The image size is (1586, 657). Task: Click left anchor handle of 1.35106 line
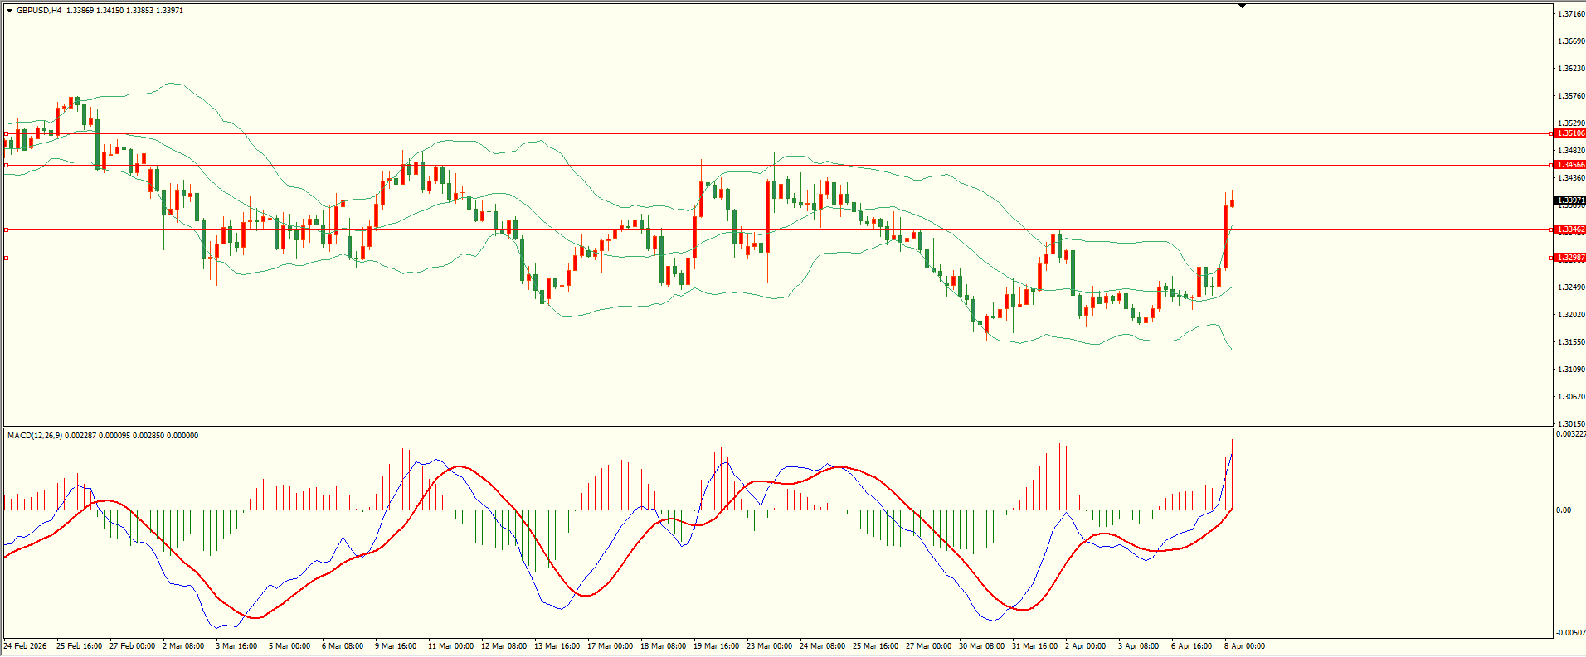[7, 133]
